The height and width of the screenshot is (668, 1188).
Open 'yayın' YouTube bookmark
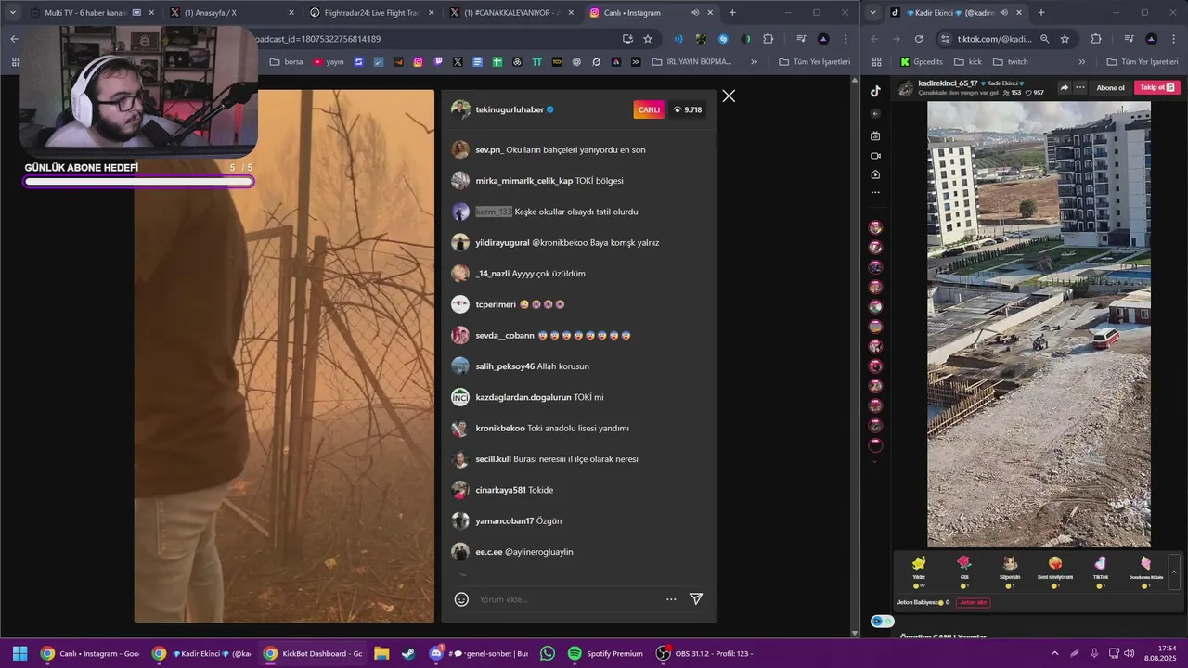(x=329, y=62)
